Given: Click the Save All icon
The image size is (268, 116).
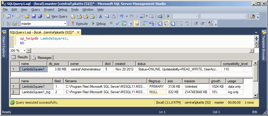Looking at the screenshot, I should coord(40,16).
